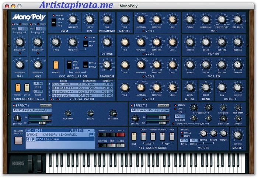Toggle the PWM Bipolar LED
258x178 pixels.
pyautogui.click(x=54, y=15)
